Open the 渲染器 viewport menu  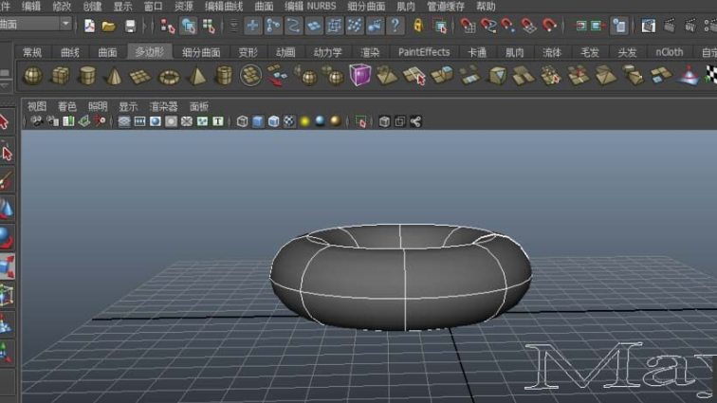pos(163,107)
